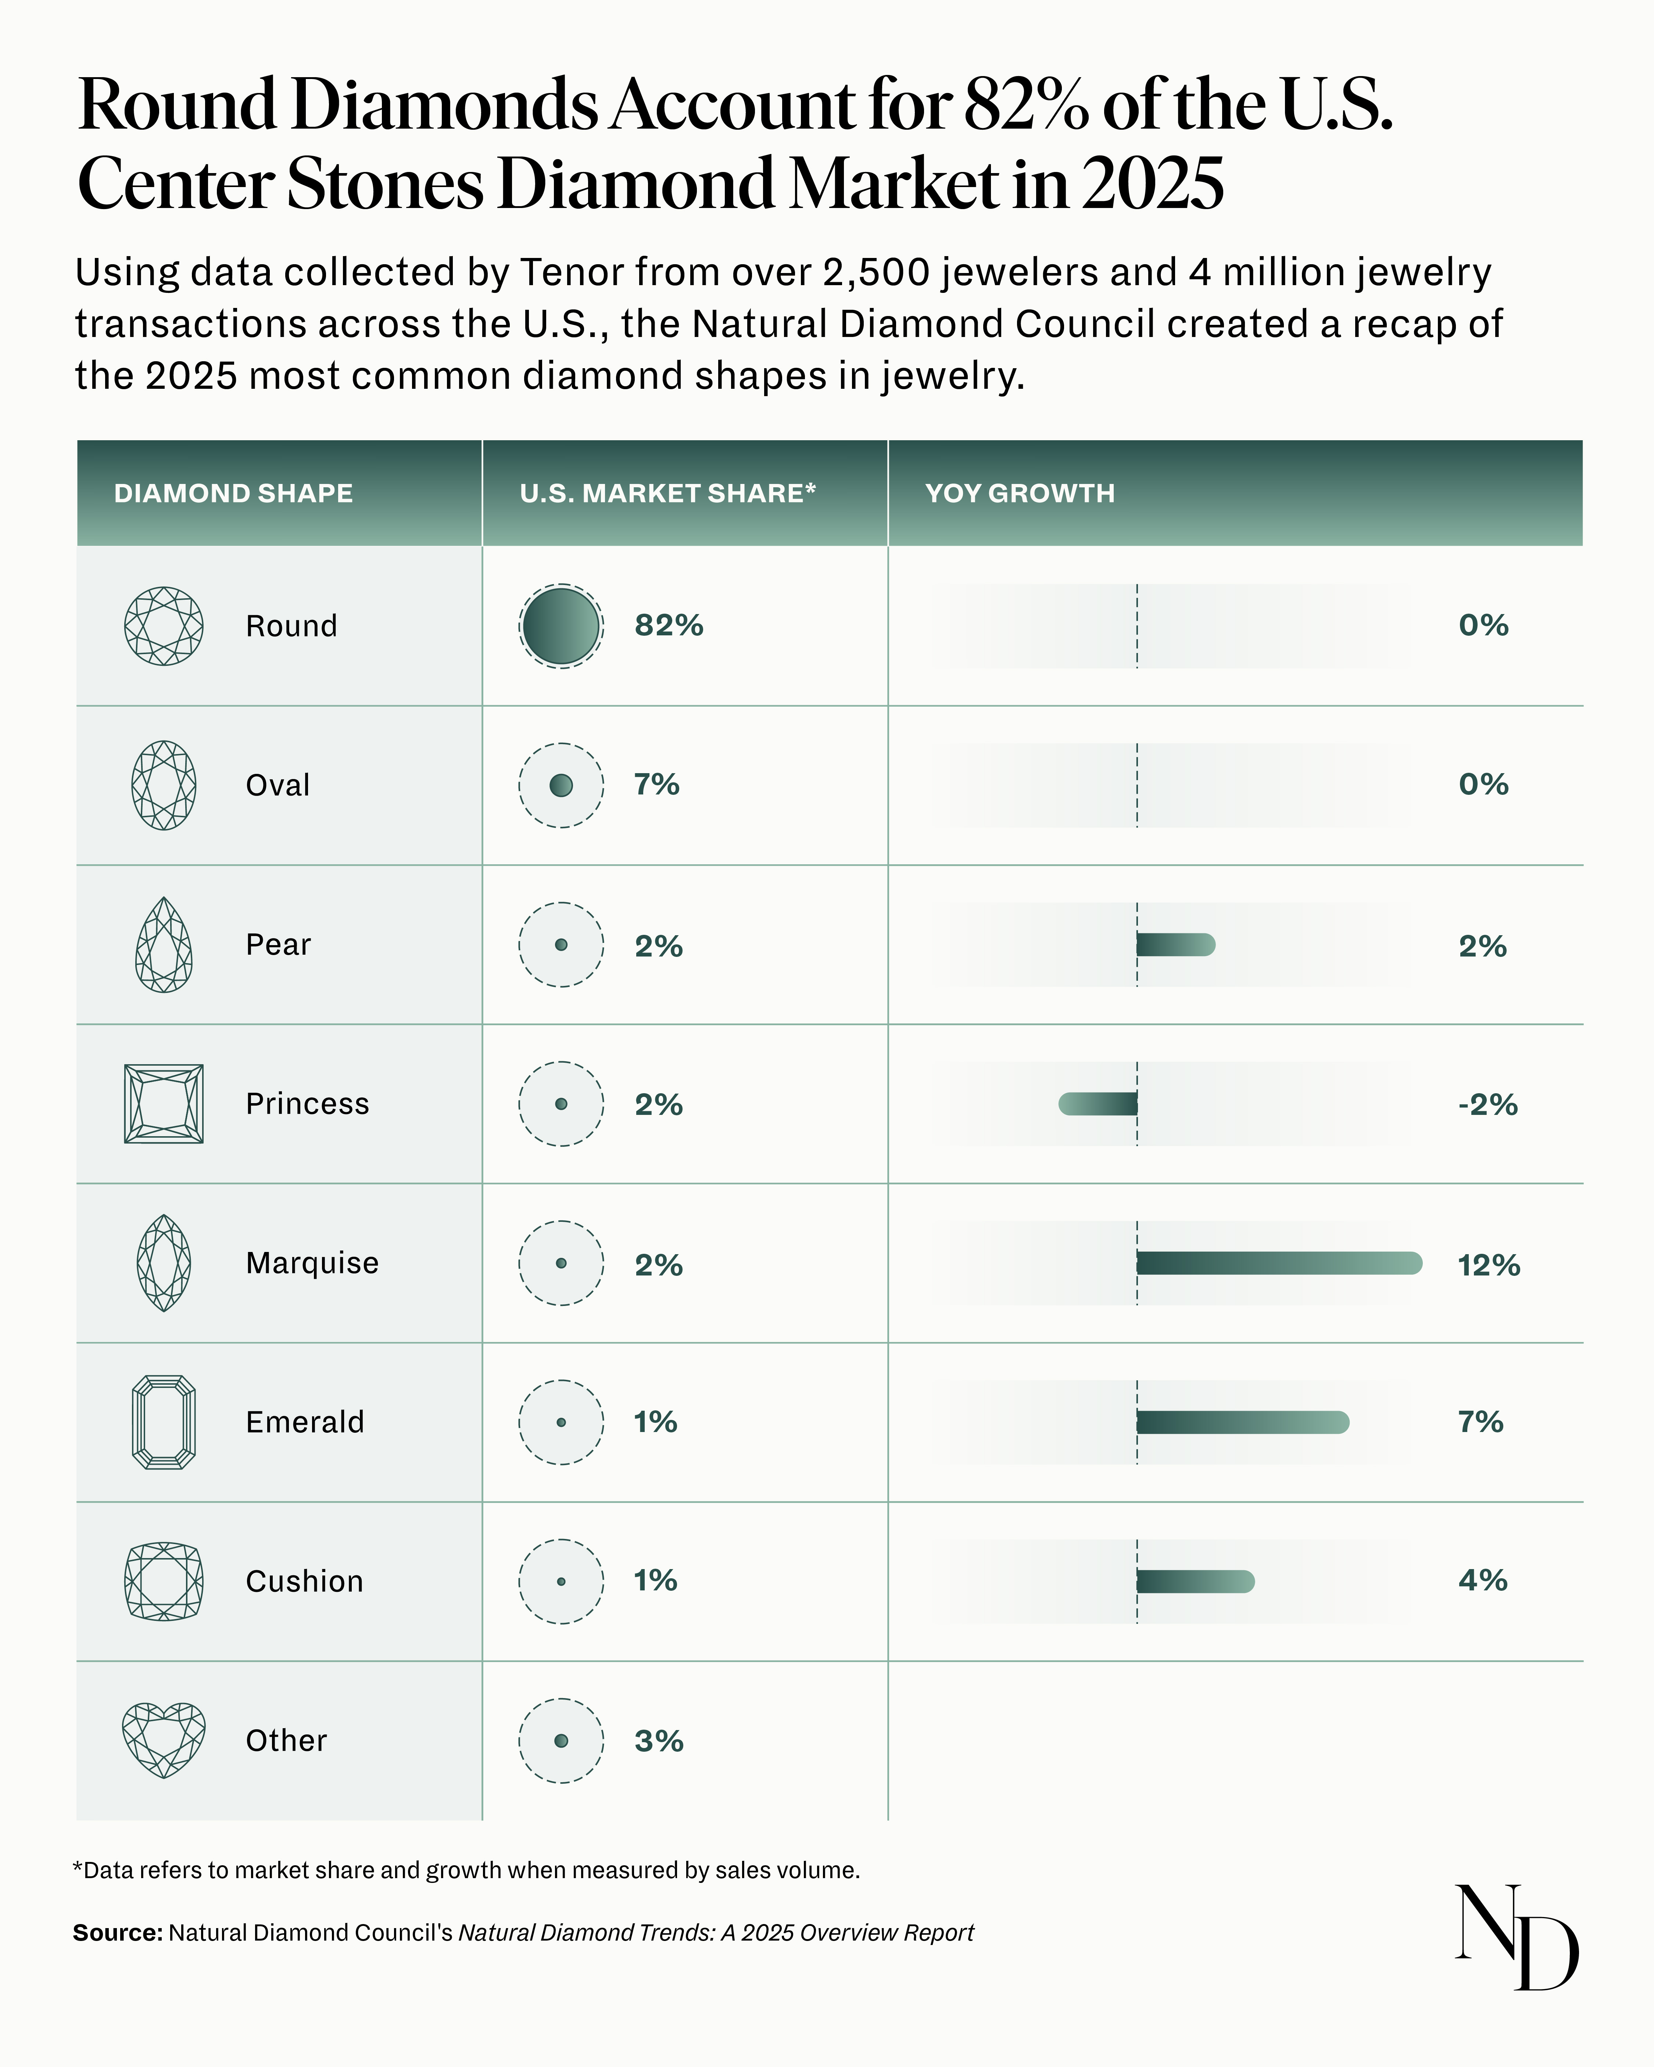Click the Oval 7% market share circle
This screenshot has height=2067, width=1654.
tap(561, 785)
